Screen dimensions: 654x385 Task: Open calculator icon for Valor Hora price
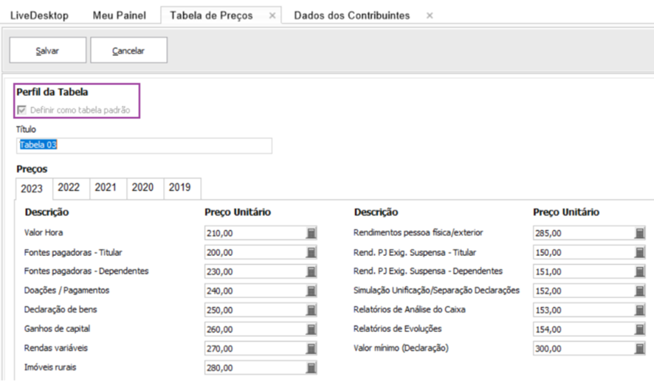pyautogui.click(x=311, y=233)
